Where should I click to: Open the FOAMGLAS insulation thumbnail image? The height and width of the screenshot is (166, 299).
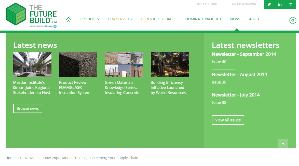(78, 64)
